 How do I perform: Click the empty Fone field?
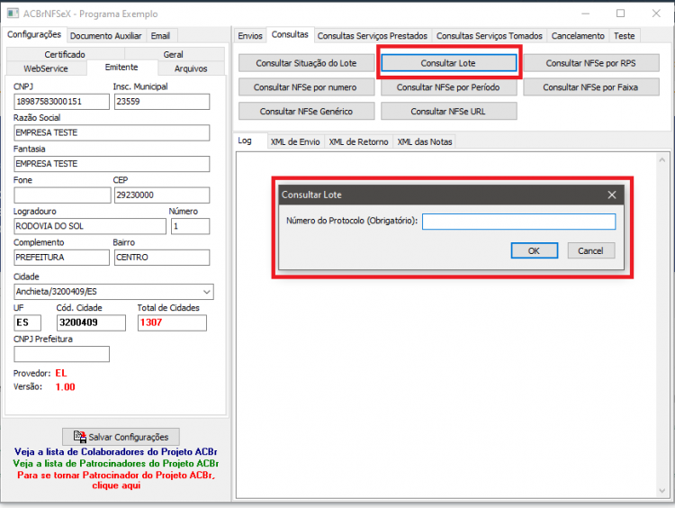tap(62, 195)
